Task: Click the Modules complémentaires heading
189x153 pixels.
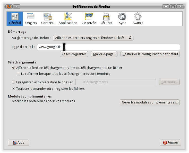Action: (x=30, y=96)
